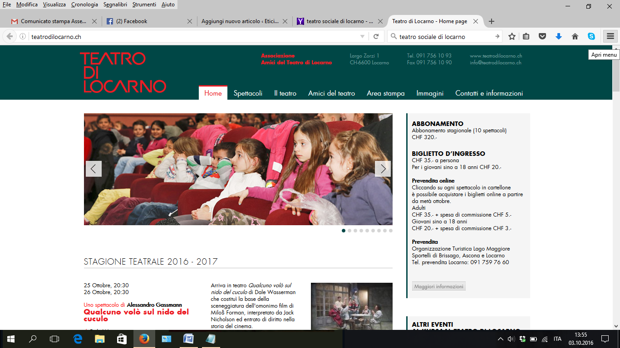This screenshot has height=348, width=620.
Task: Click the search box with teatro sociale
Action: point(445,37)
